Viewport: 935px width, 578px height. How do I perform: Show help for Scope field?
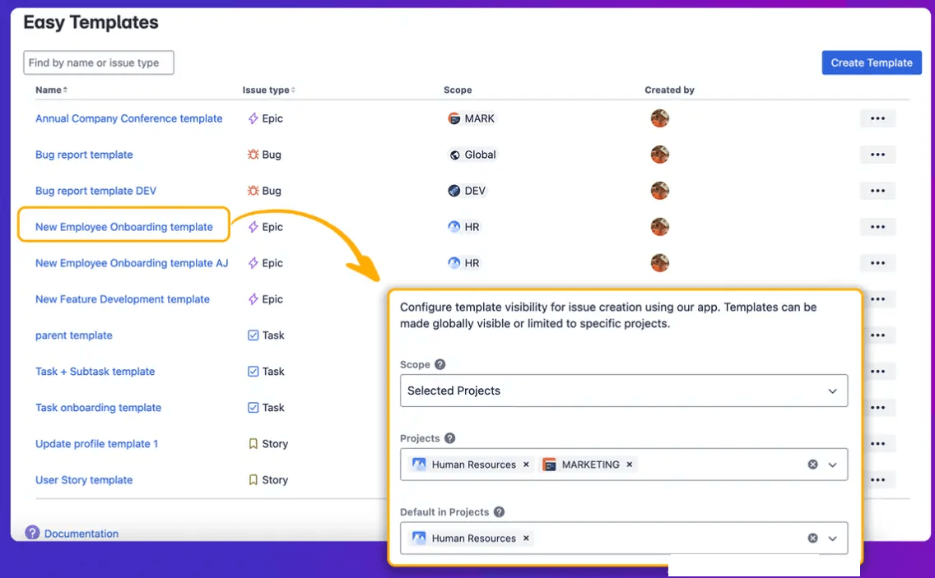[440, 365]
